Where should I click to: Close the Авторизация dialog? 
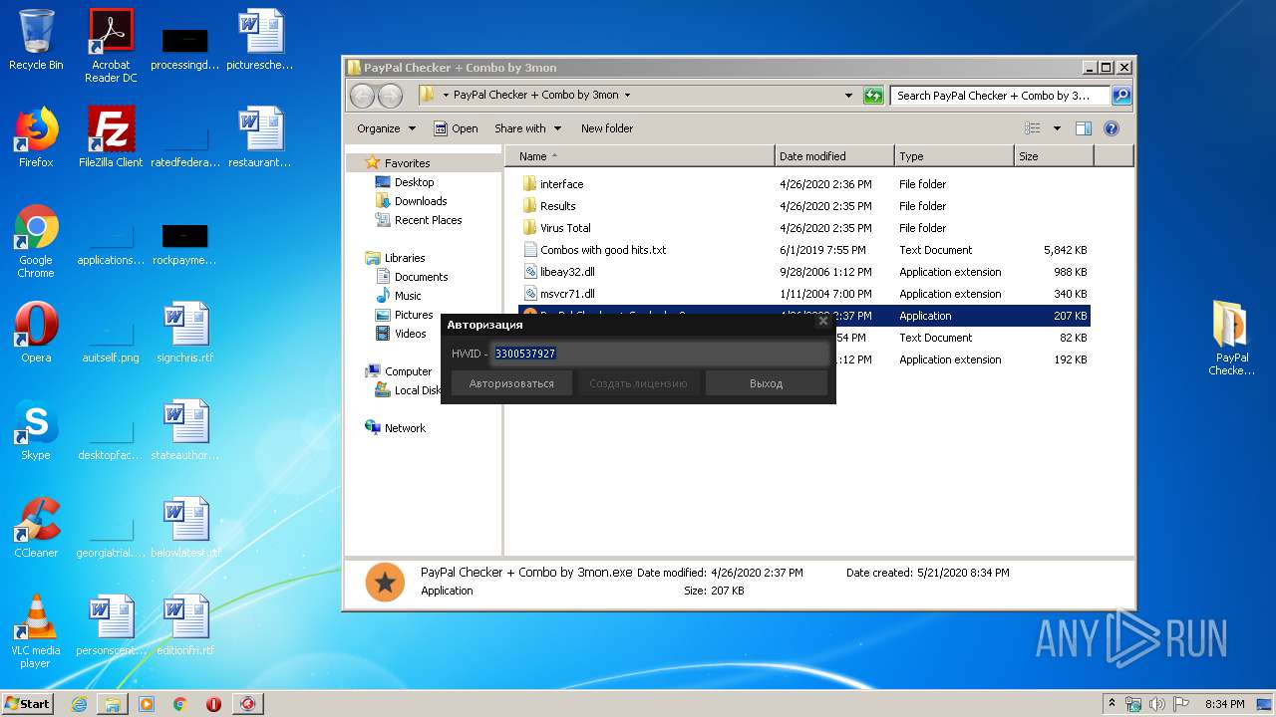822,322
